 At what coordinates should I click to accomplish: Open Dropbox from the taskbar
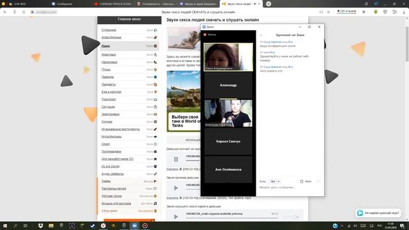[x=40, y=226]
